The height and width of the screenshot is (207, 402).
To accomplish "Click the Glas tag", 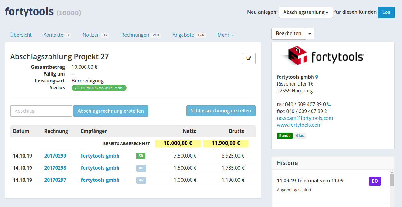I will point(300,136).
